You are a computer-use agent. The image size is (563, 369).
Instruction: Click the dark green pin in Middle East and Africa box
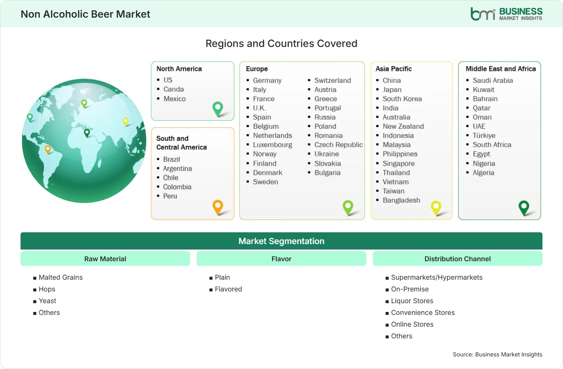click(524, 208)
